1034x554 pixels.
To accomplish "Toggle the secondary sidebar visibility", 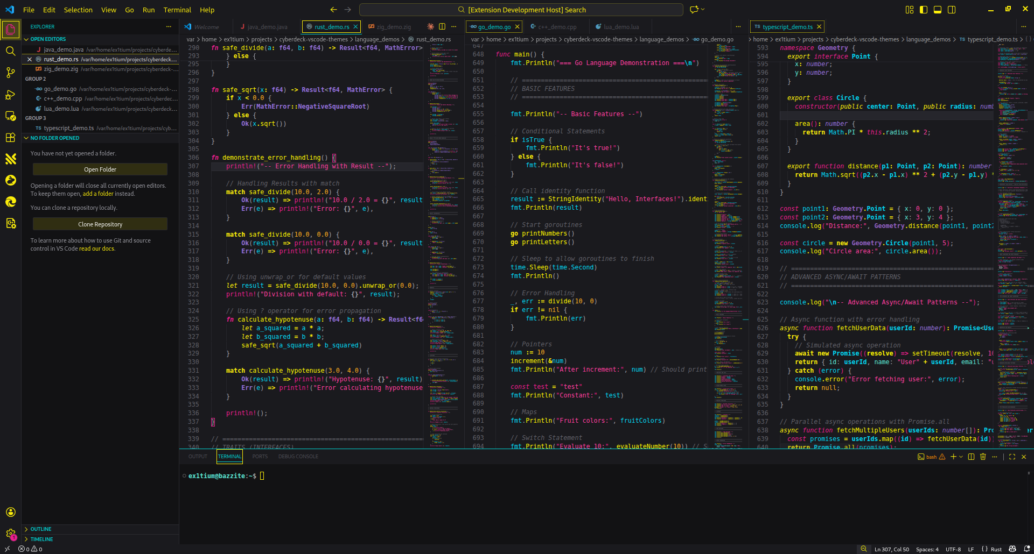I will 952,10.
